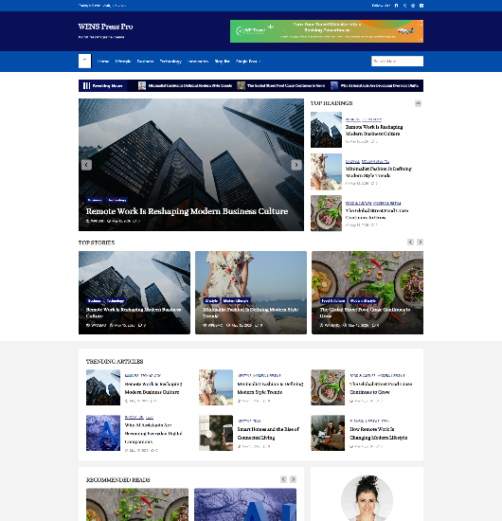The height and width of the screenshot is (521, 502).
Task: Open the Home menu item
Action: coord(103,62)
